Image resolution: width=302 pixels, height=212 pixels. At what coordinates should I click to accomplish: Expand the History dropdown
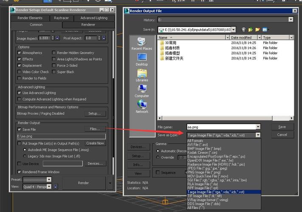291,20
